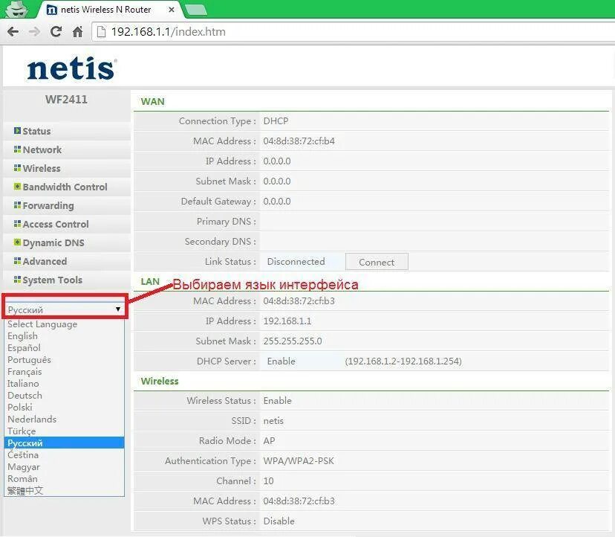Viewport: 615px width, 537px height.
Task: Select English from the language list
Action: [65, 336]
